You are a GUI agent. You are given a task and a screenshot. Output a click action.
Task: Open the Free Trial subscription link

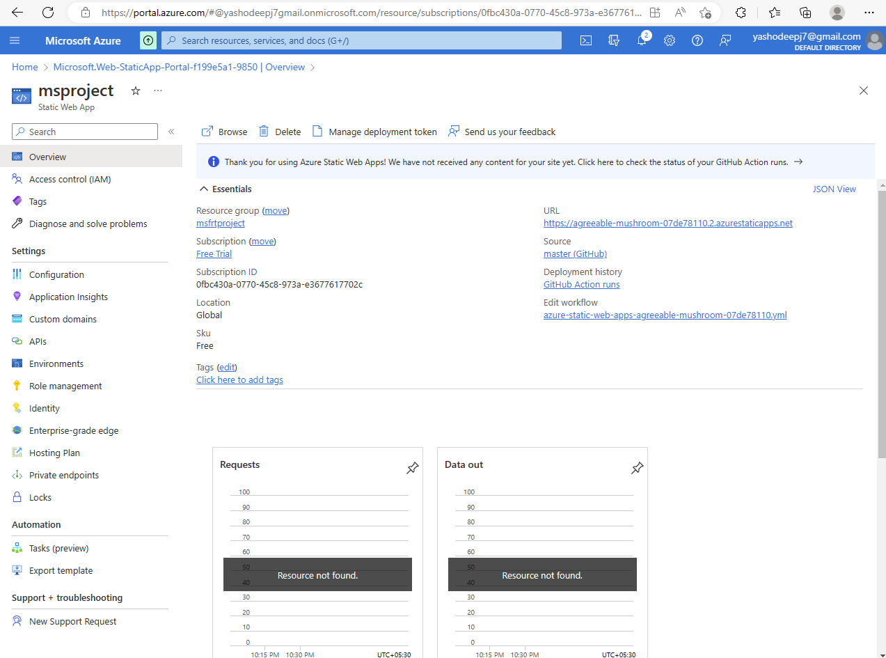click(x=214, y=253)
